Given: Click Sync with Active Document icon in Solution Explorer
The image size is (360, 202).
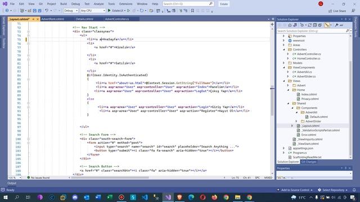Looking at the screenshot, I should [310, 25].
